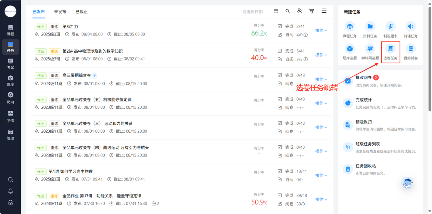Open 批改阅卷 panel
Viewport: 432px width, 214px height.
[x=380, y=81]
